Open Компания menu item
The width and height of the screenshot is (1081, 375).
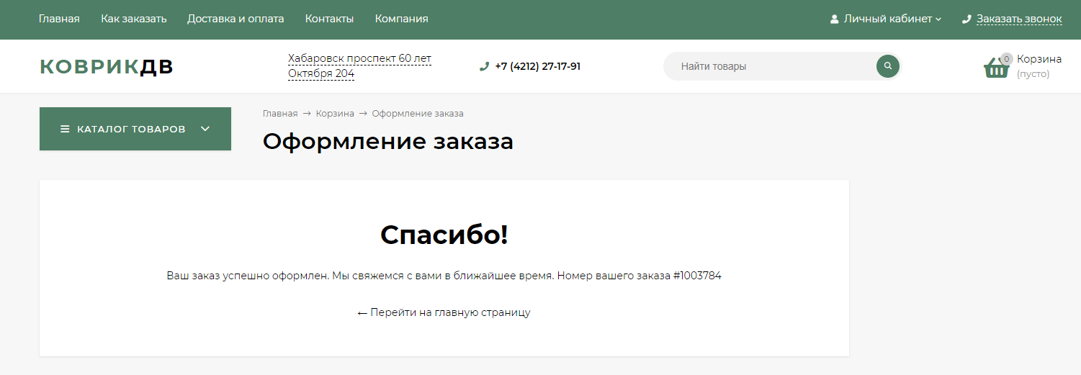click(x=402, y=19)
